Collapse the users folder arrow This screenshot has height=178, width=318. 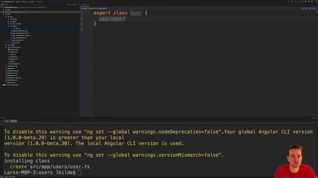point(8,26)
